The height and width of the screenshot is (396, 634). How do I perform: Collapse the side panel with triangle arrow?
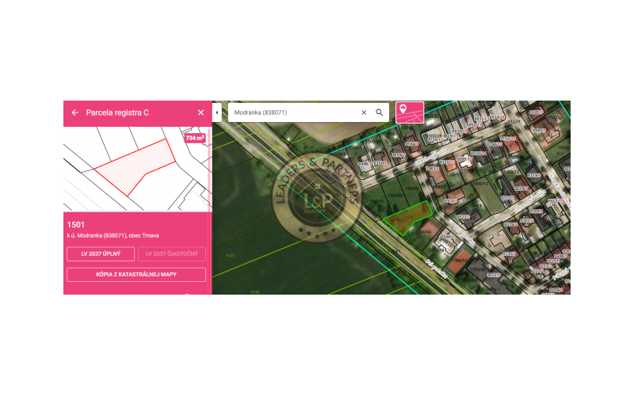point(217,112)
